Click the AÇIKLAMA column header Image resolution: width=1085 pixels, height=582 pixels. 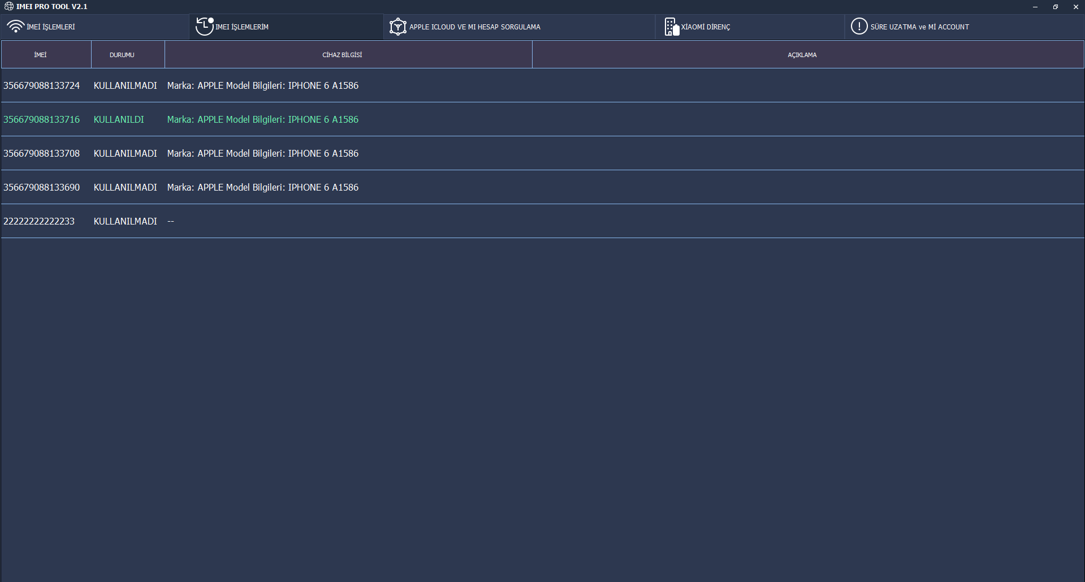click(x=808, y=55)
